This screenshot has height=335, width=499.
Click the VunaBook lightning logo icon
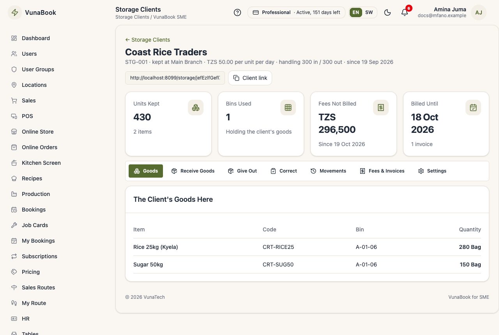(x=15, y=12)
